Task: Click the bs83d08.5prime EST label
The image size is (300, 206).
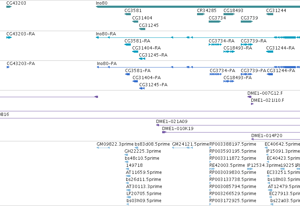Action: (x=152, y=144)
